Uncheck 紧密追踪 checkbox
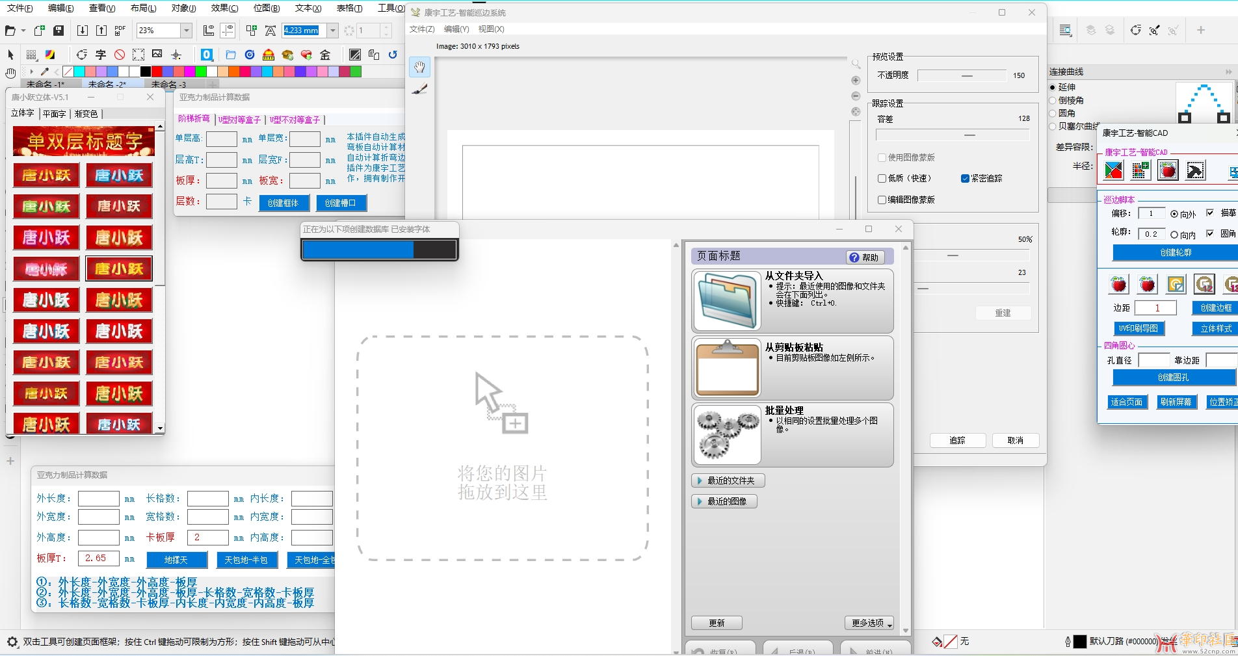 [965, 178]
